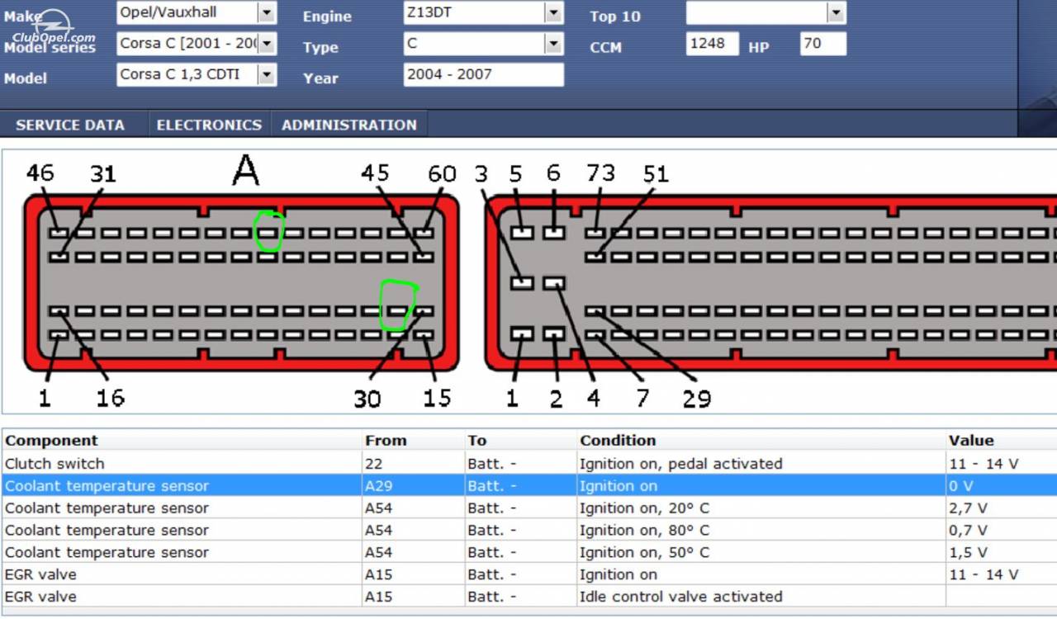Click pin label 45 on connector A
Viewport: 1057px width, 619px height.
point(375,172)
